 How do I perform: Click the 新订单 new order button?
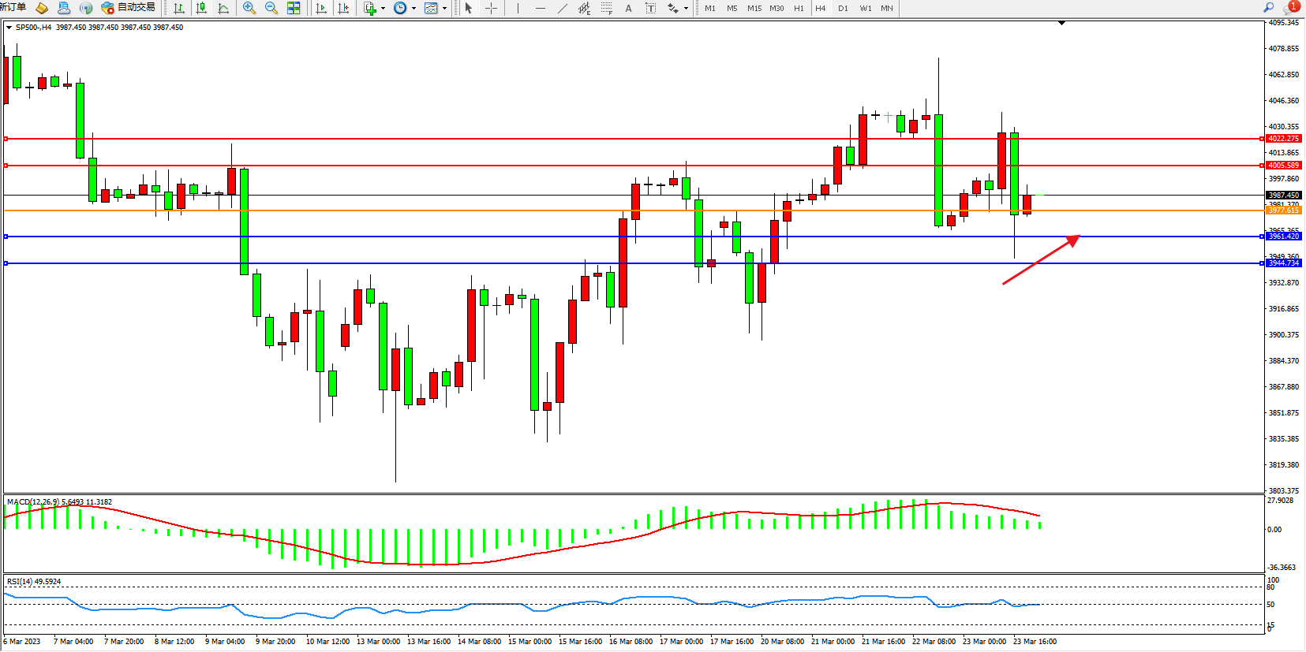click(x=13, y=8)
